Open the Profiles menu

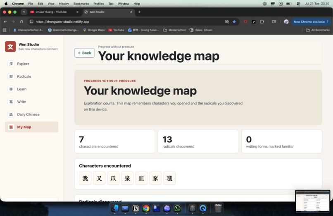tap(99, 4)
